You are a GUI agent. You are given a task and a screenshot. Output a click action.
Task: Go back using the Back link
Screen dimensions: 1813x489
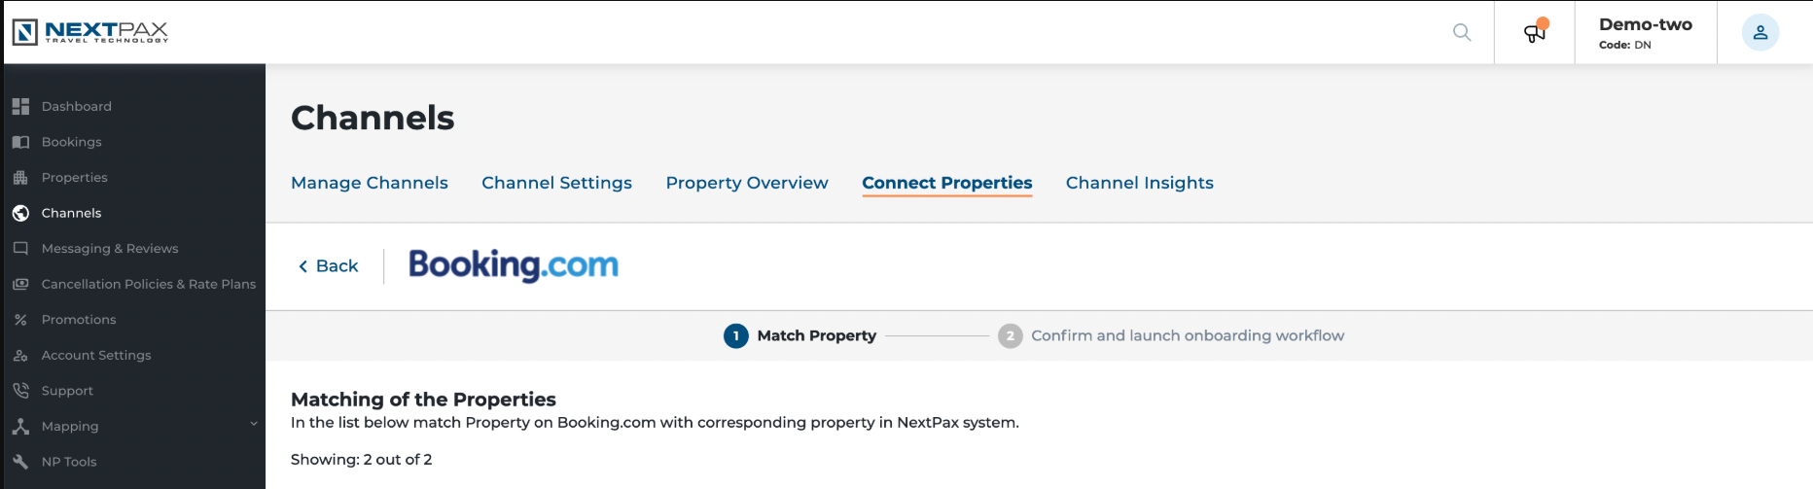(x=328, y=266)
